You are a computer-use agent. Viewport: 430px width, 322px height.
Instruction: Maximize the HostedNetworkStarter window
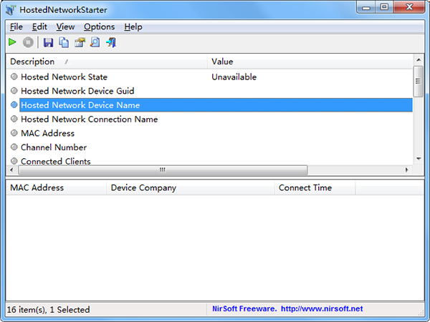click(x=384, y=7)
